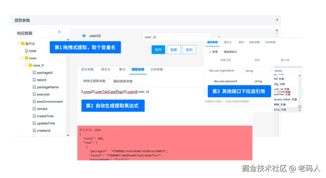Click the 根节点 folder icon

[x=23, y=43]
